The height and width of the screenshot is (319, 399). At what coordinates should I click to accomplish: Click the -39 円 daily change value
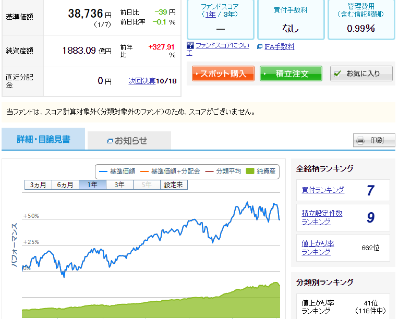click(x=165, y=12)
